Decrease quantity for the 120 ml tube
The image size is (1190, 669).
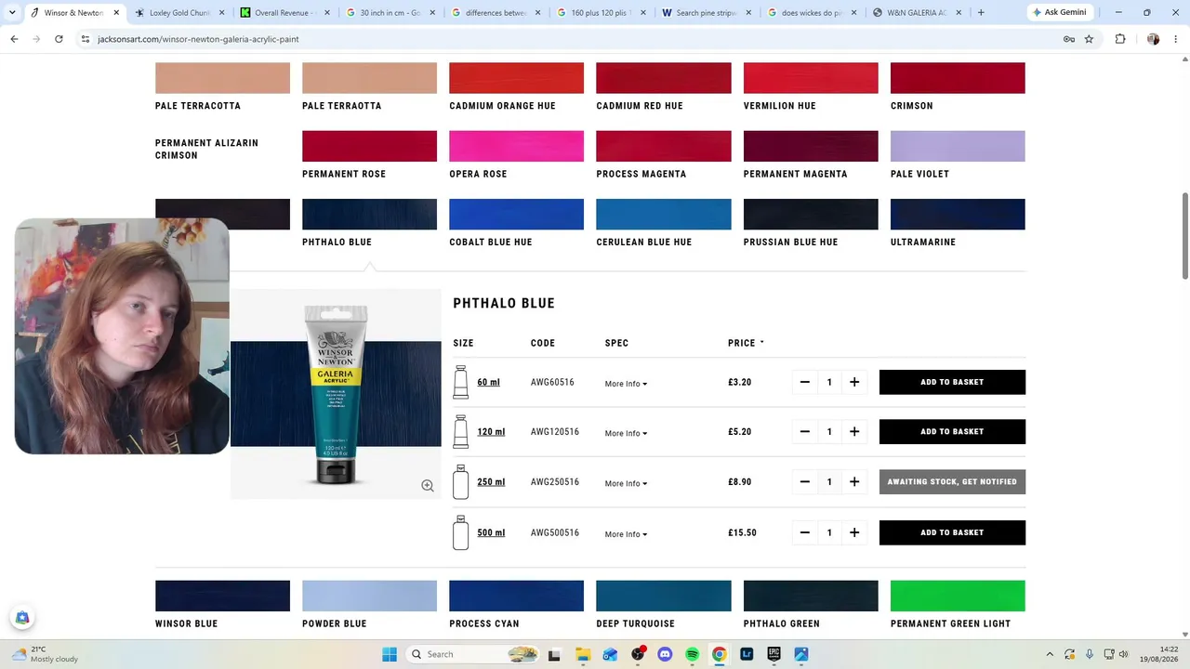point(805,431)
